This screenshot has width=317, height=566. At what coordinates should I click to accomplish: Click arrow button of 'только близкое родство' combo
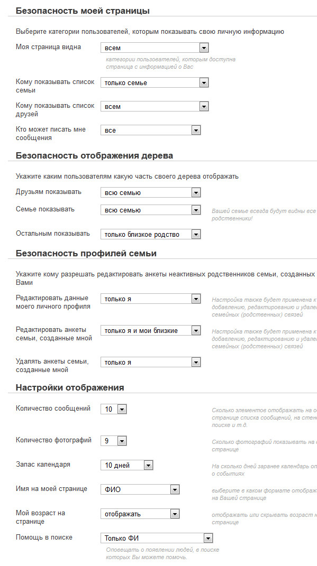(x=196, y=235)
